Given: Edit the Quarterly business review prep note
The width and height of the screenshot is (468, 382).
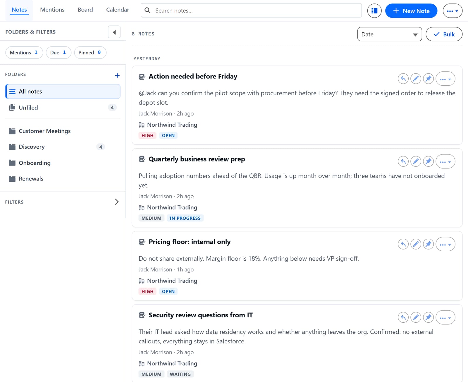Looking at the screenshot, I should click(x=416, y=161).
